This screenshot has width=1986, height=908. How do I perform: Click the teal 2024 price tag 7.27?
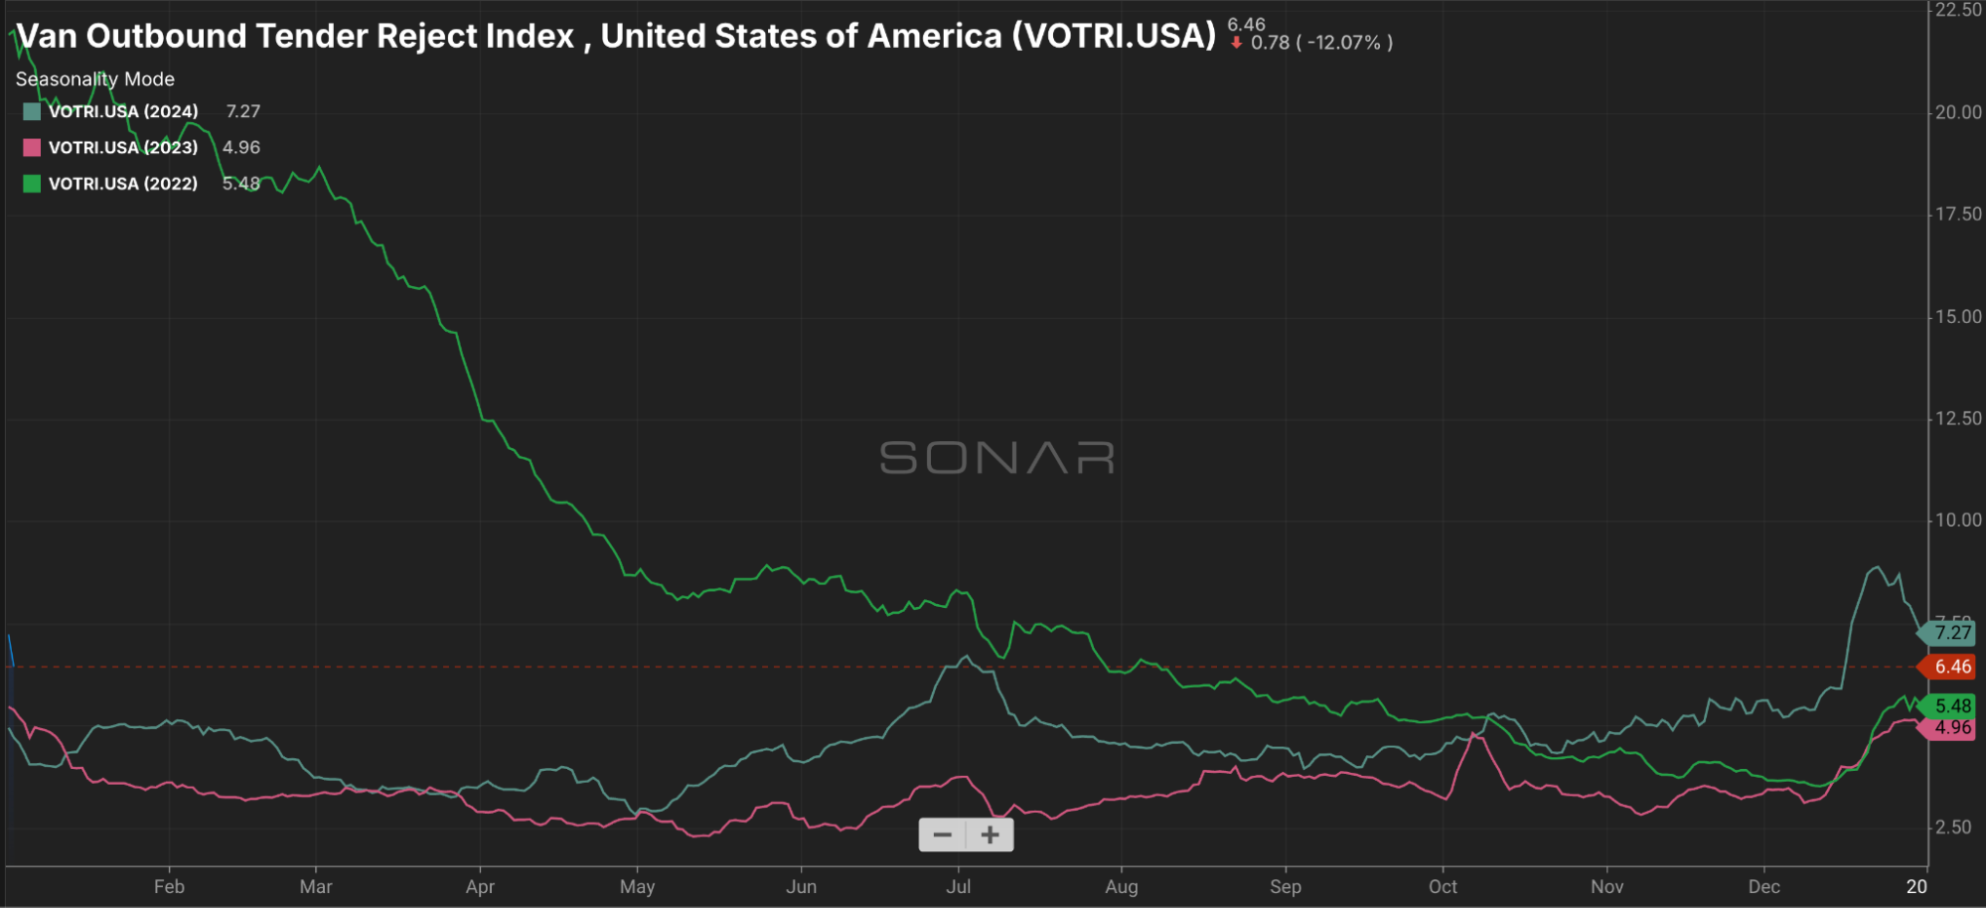pyautogui.click(x=1951, y=633)
